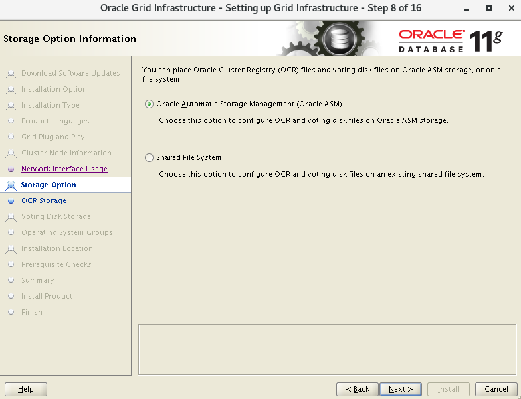Viewport: 521px width, 399px height.
Task: Maximize the installer window
Action: [x=489, y=8]
